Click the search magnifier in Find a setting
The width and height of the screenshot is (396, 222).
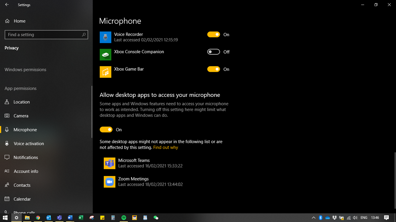tap(84, 35)
